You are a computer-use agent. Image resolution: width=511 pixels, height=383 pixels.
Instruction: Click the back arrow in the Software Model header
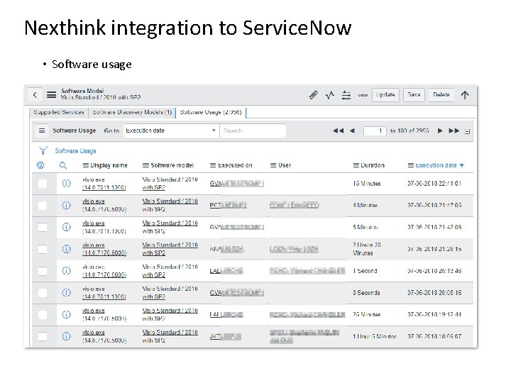[x=35, y=95]
